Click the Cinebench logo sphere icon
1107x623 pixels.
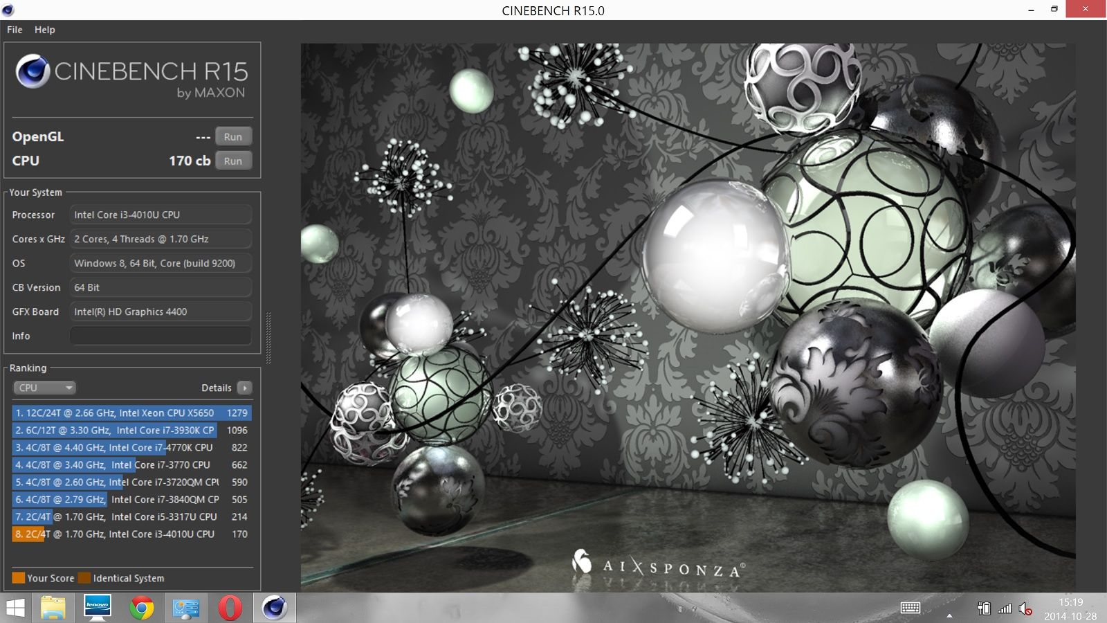pos(33,71)
